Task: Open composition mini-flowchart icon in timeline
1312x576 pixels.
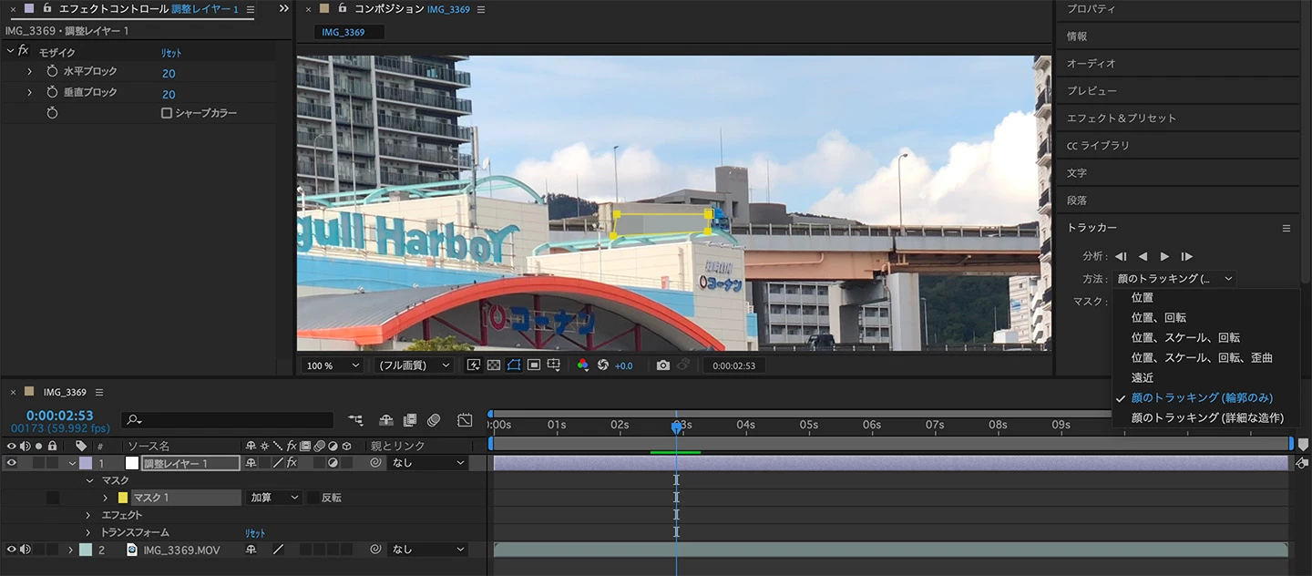Action: click(355, 420)
